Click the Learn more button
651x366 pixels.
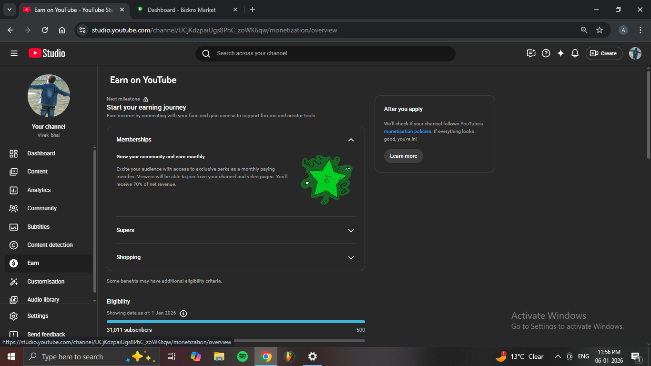point(403,156)
